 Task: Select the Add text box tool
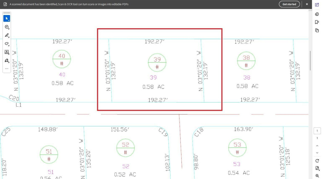click(x=6, y=52)
